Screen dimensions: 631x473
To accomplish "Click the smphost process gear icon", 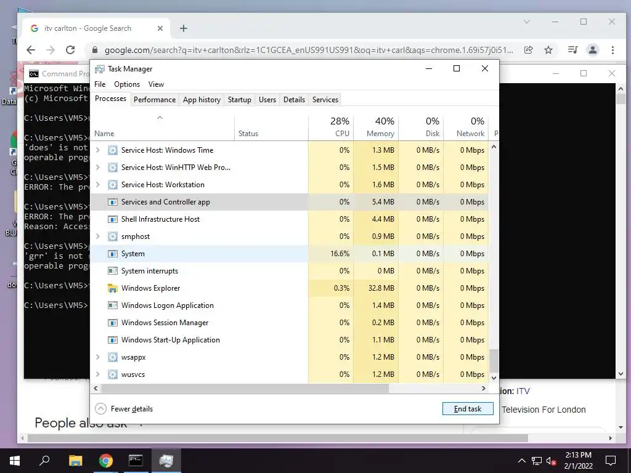I will click(x=113, y=236).
